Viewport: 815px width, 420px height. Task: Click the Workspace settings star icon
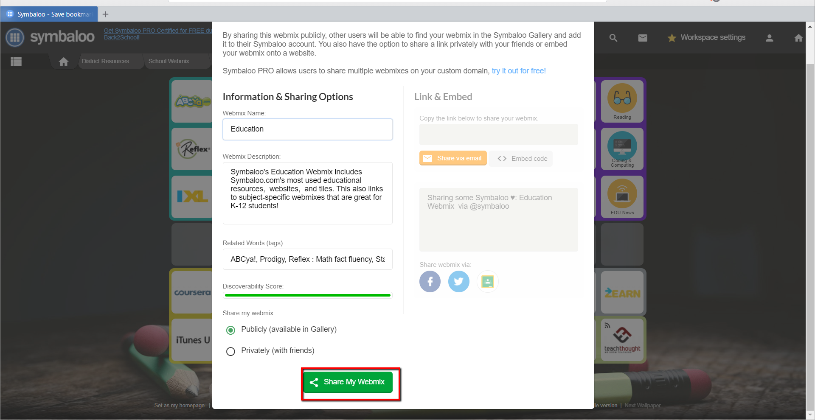click(672, 38)
